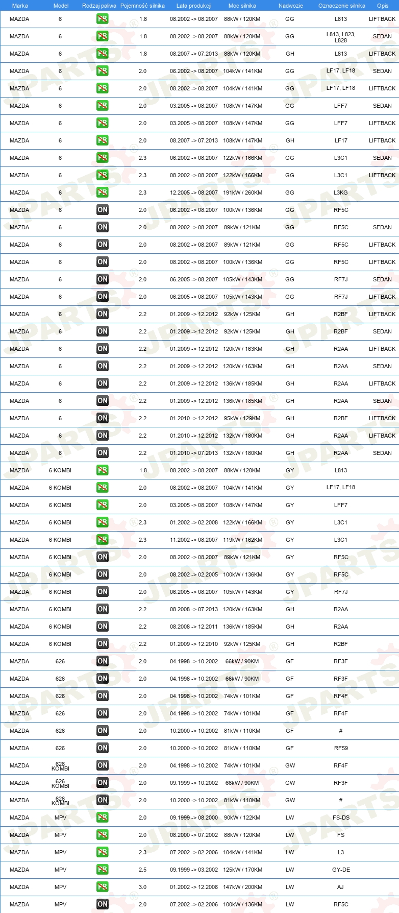The image size is (399, 913).
Task: Click the petrol icon in the MPV FS-DS row
Action: tap(103, 818)
